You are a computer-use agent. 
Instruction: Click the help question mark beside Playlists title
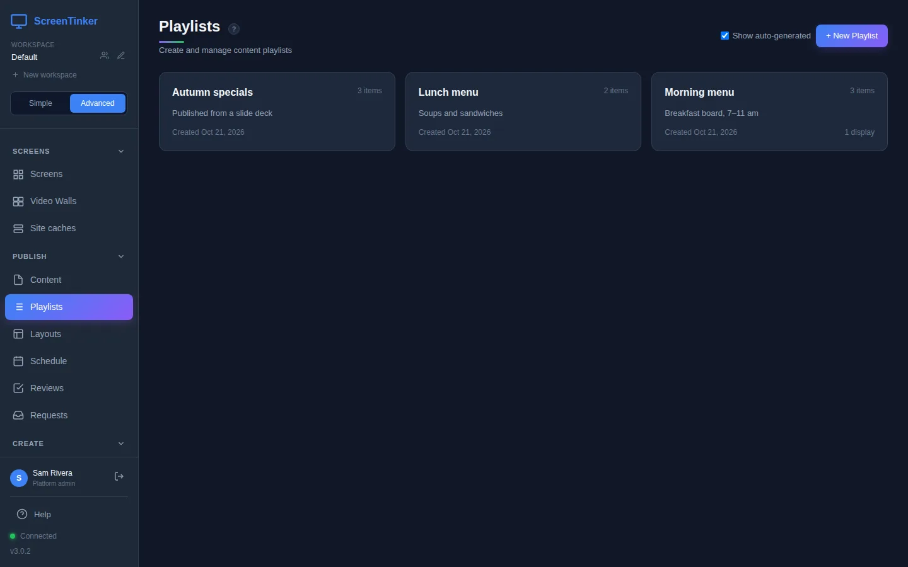point(234,29)
